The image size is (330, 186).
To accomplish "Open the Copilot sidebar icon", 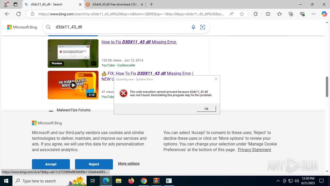I will tap(324, 14).
